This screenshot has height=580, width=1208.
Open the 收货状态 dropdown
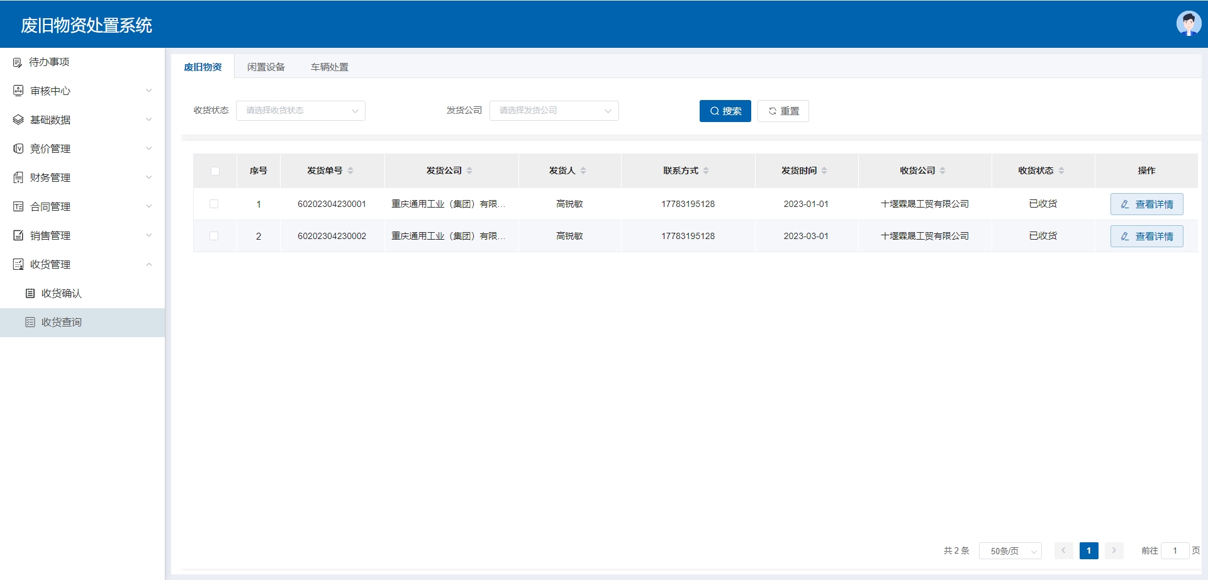[x=301, y=111]
